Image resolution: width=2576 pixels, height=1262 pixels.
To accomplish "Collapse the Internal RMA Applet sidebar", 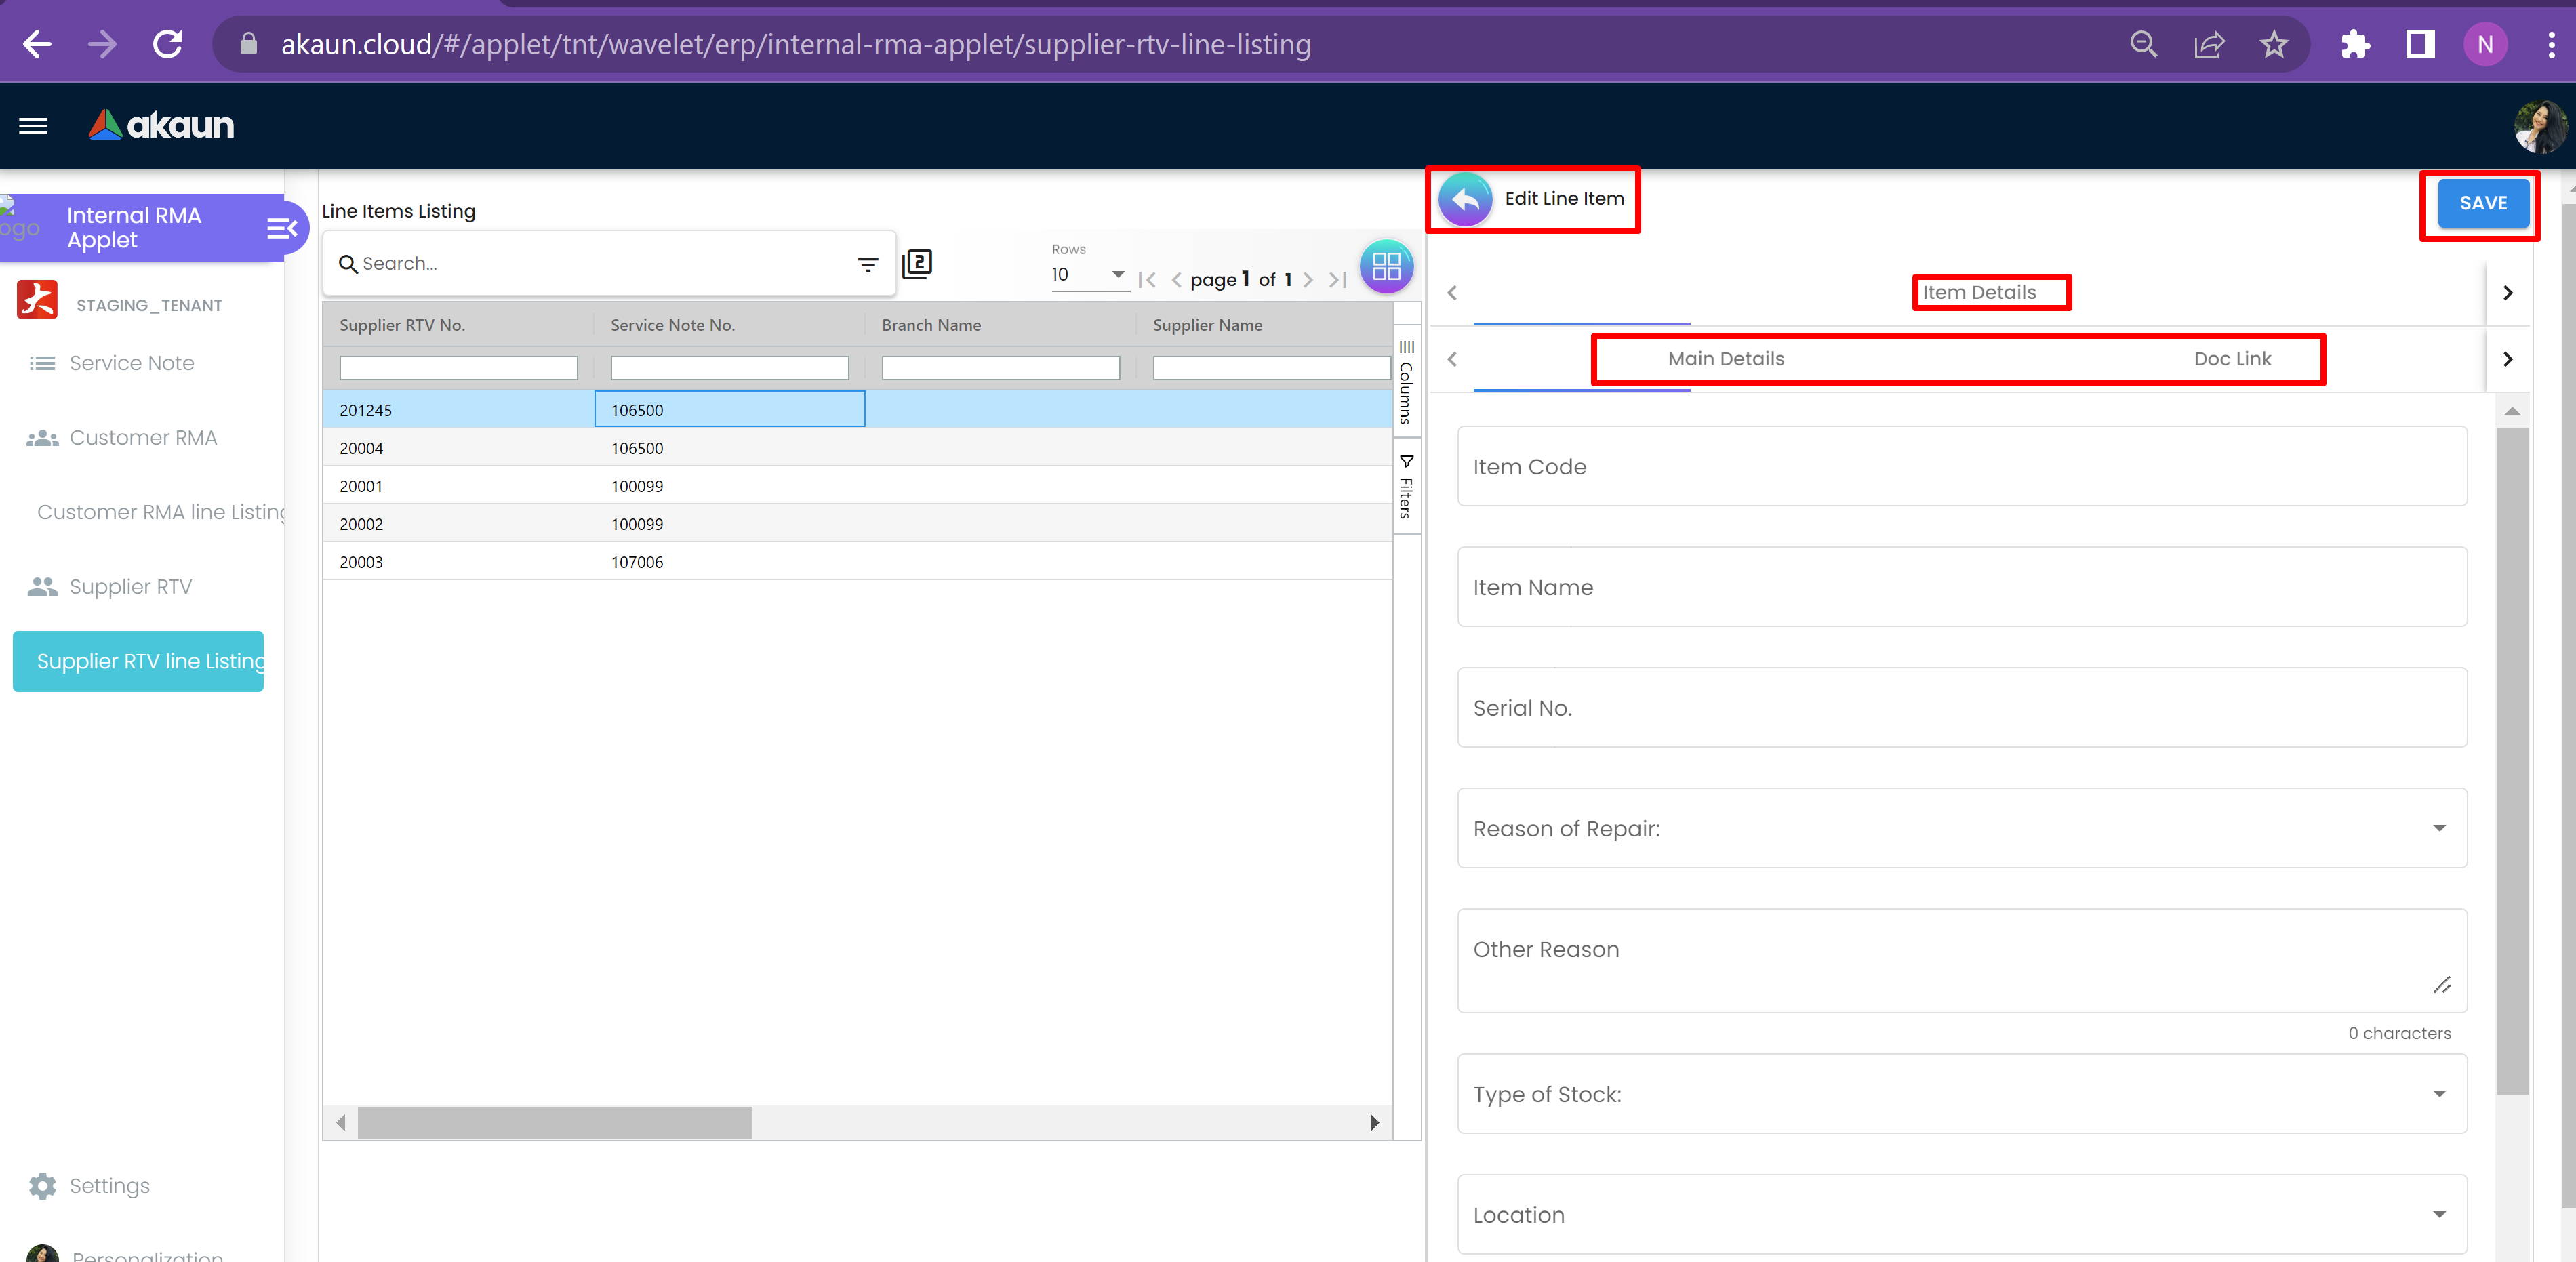I will point(281,229).
